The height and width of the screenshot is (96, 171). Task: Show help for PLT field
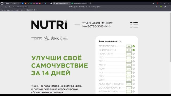click(134, 73)
